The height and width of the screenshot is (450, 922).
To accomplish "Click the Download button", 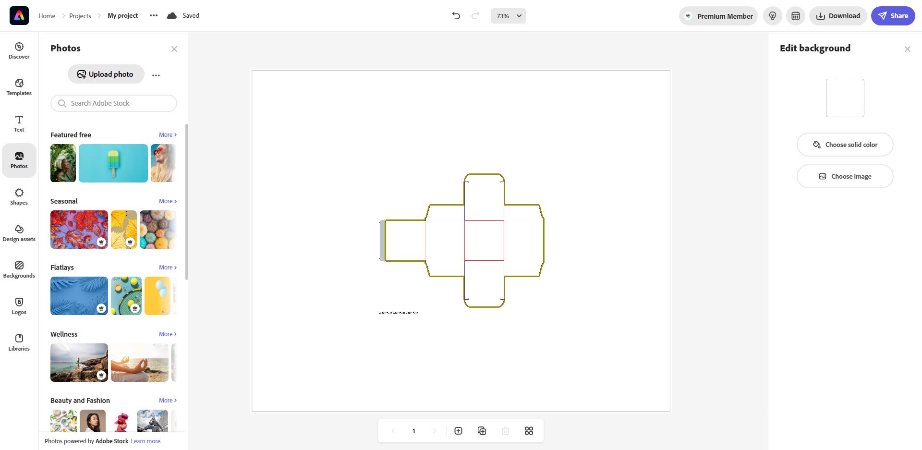I will click(x=837, y=15).
